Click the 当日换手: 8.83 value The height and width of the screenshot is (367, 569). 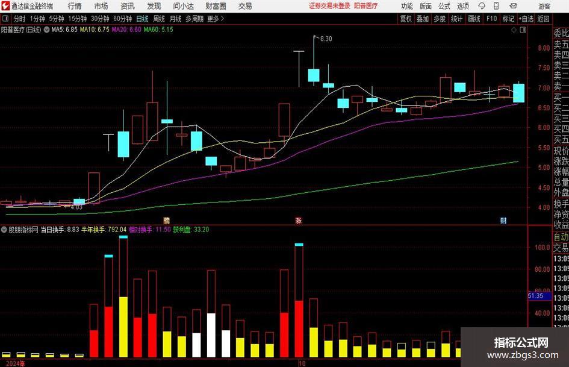coord(60,230)
